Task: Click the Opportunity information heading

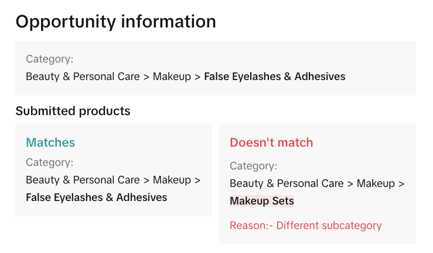Action: 115,22
